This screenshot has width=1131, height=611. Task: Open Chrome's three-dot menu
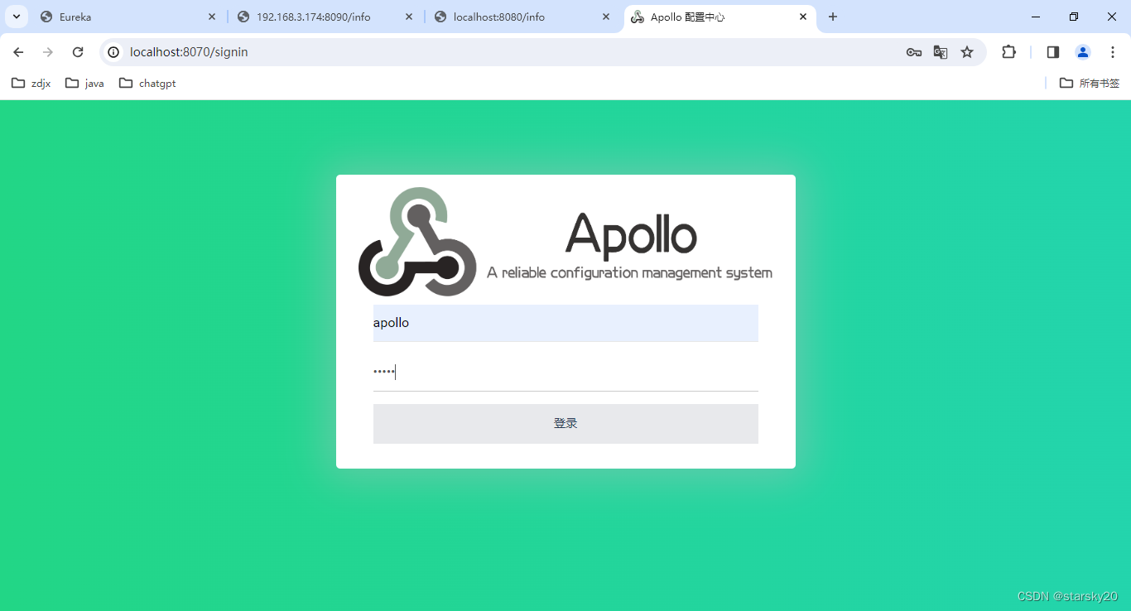click(x=1113, y=52)
